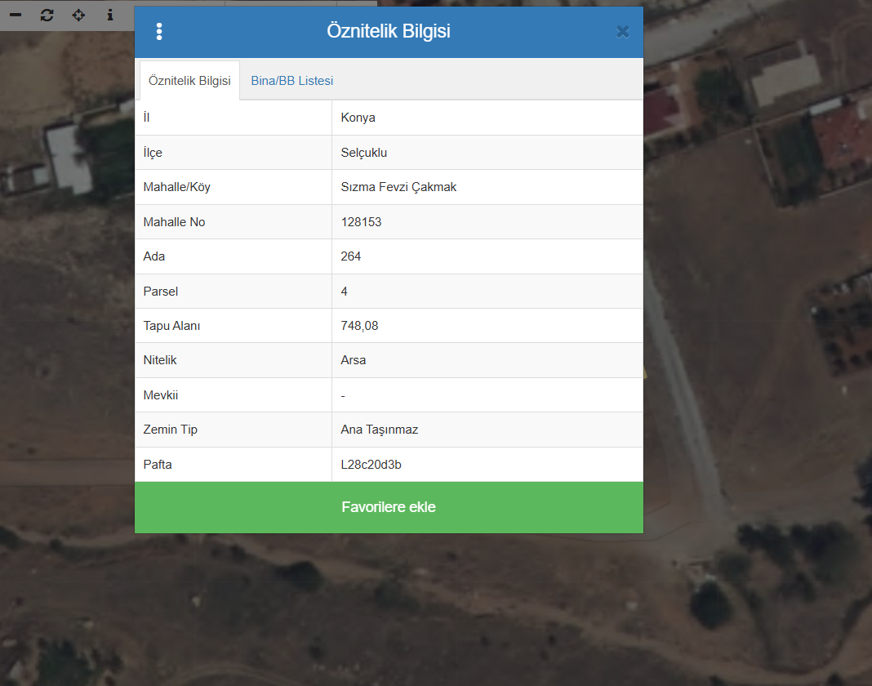
Task: Click the Pafta value "L28c20d3b"
Action: pyautogui.click(x=371, y=465)
